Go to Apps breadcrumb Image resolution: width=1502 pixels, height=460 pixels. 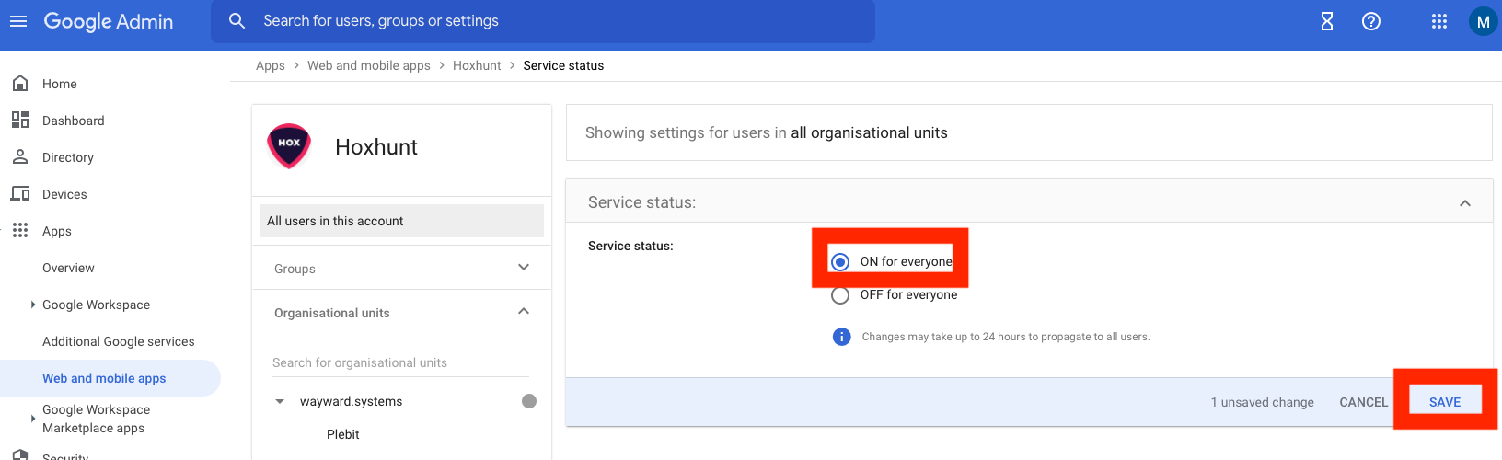coord(271,65)
